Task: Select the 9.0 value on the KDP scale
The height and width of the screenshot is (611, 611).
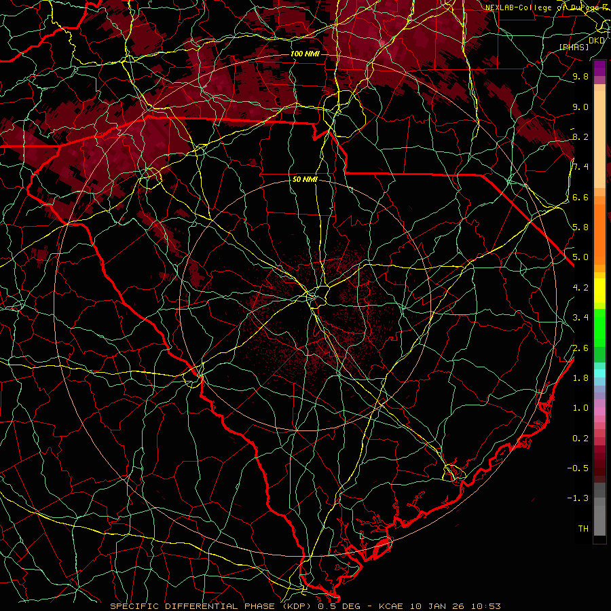Action: pos(580,107)
